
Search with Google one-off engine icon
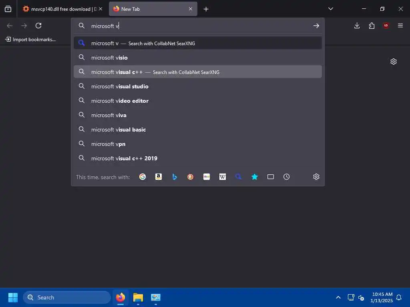point(143,177)
